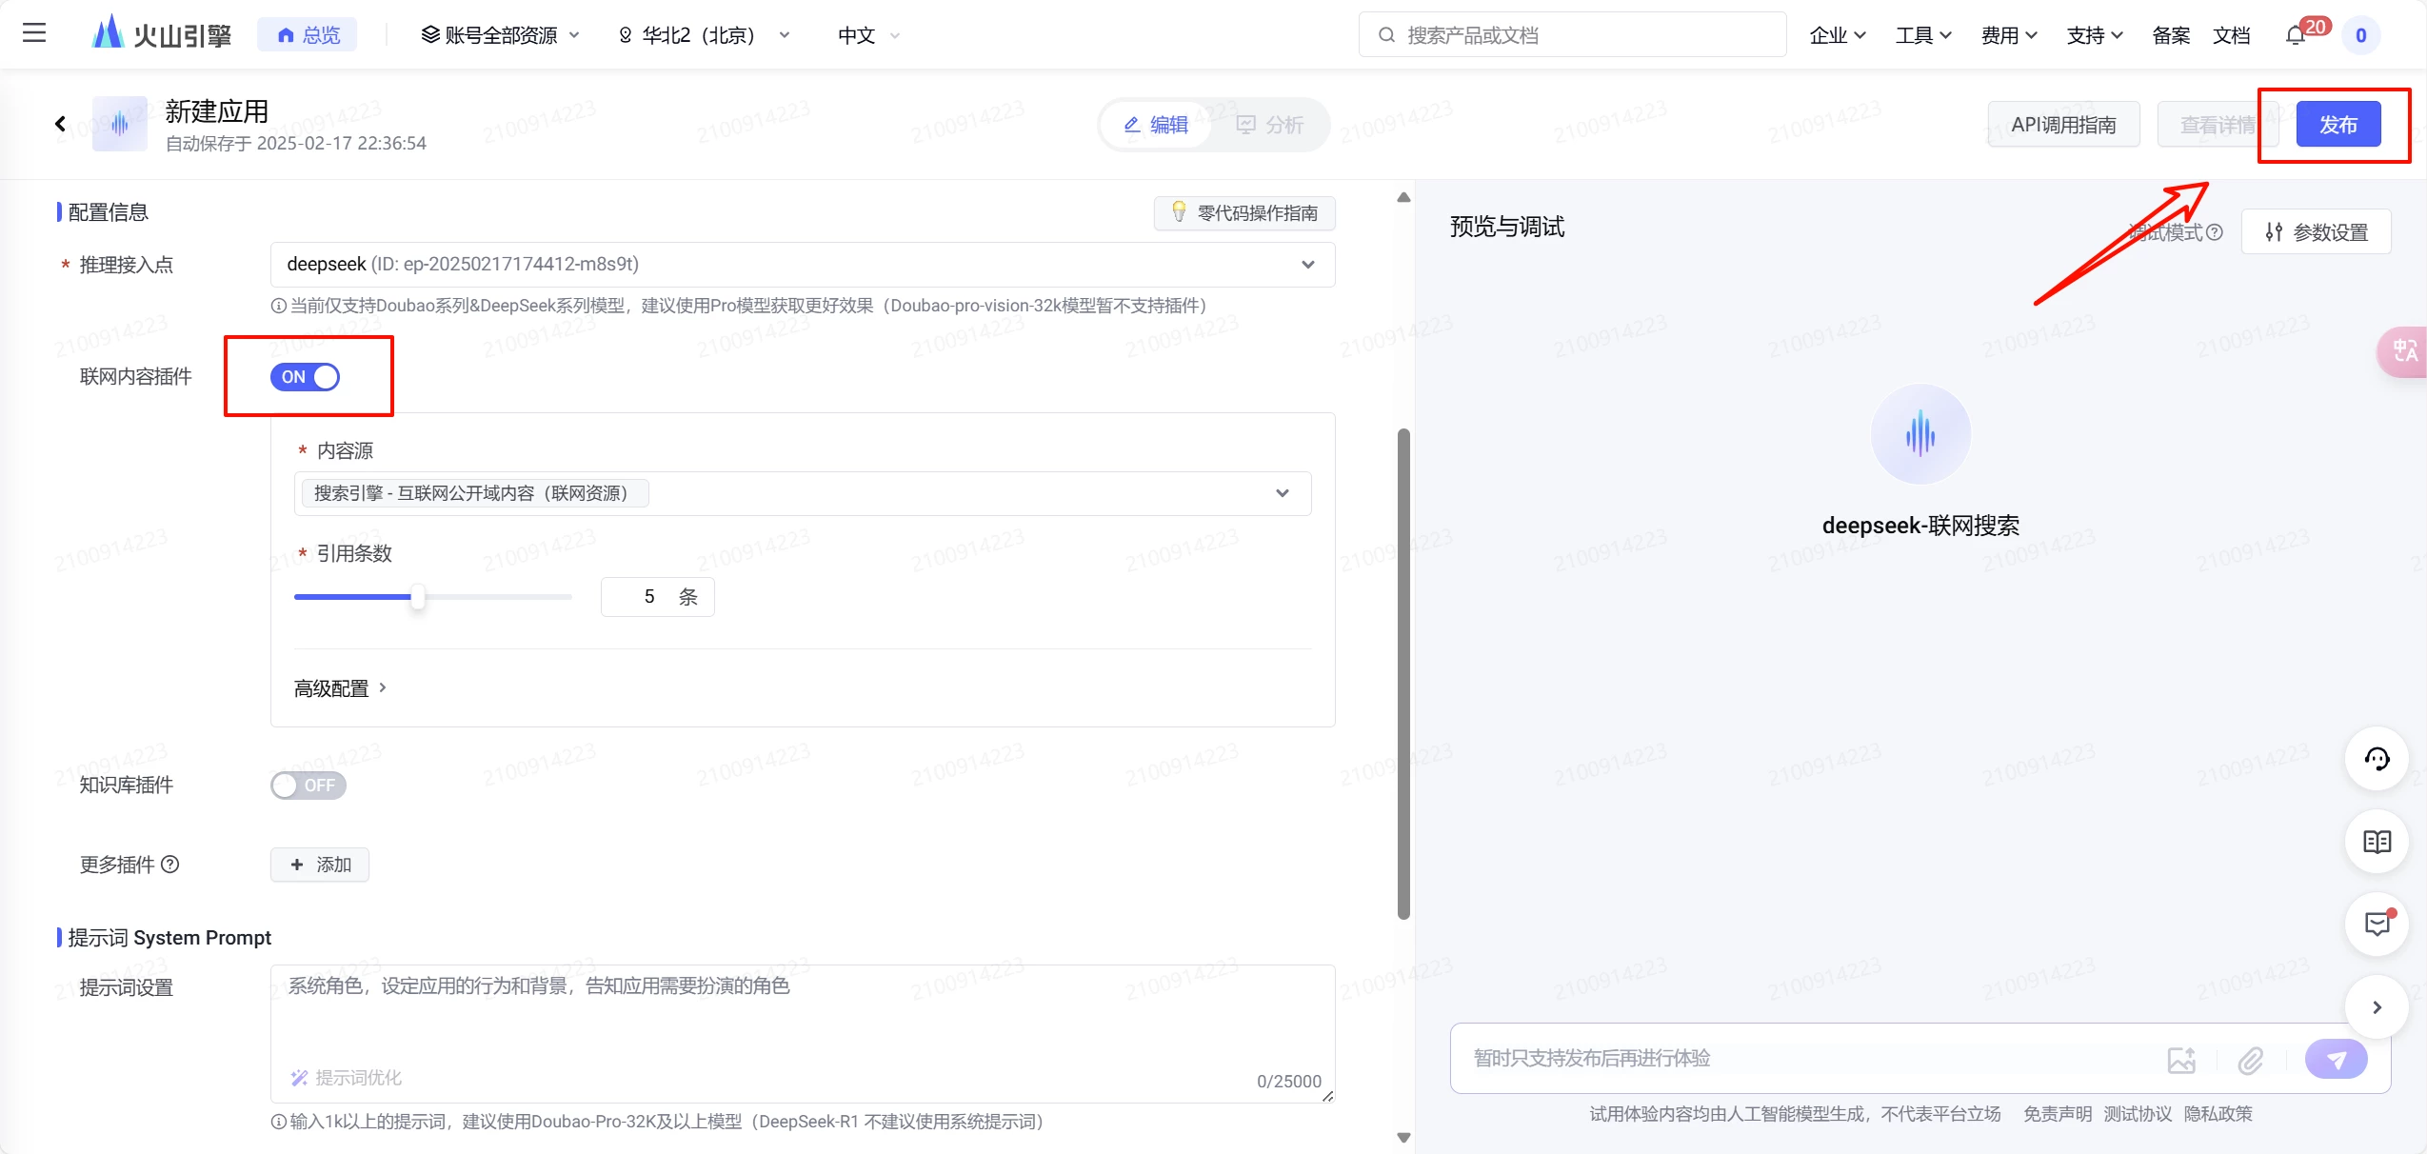Open the 华北2（北京）region dropdown
Viewport: 2427px width, 1154px height.
click(705, 35)
